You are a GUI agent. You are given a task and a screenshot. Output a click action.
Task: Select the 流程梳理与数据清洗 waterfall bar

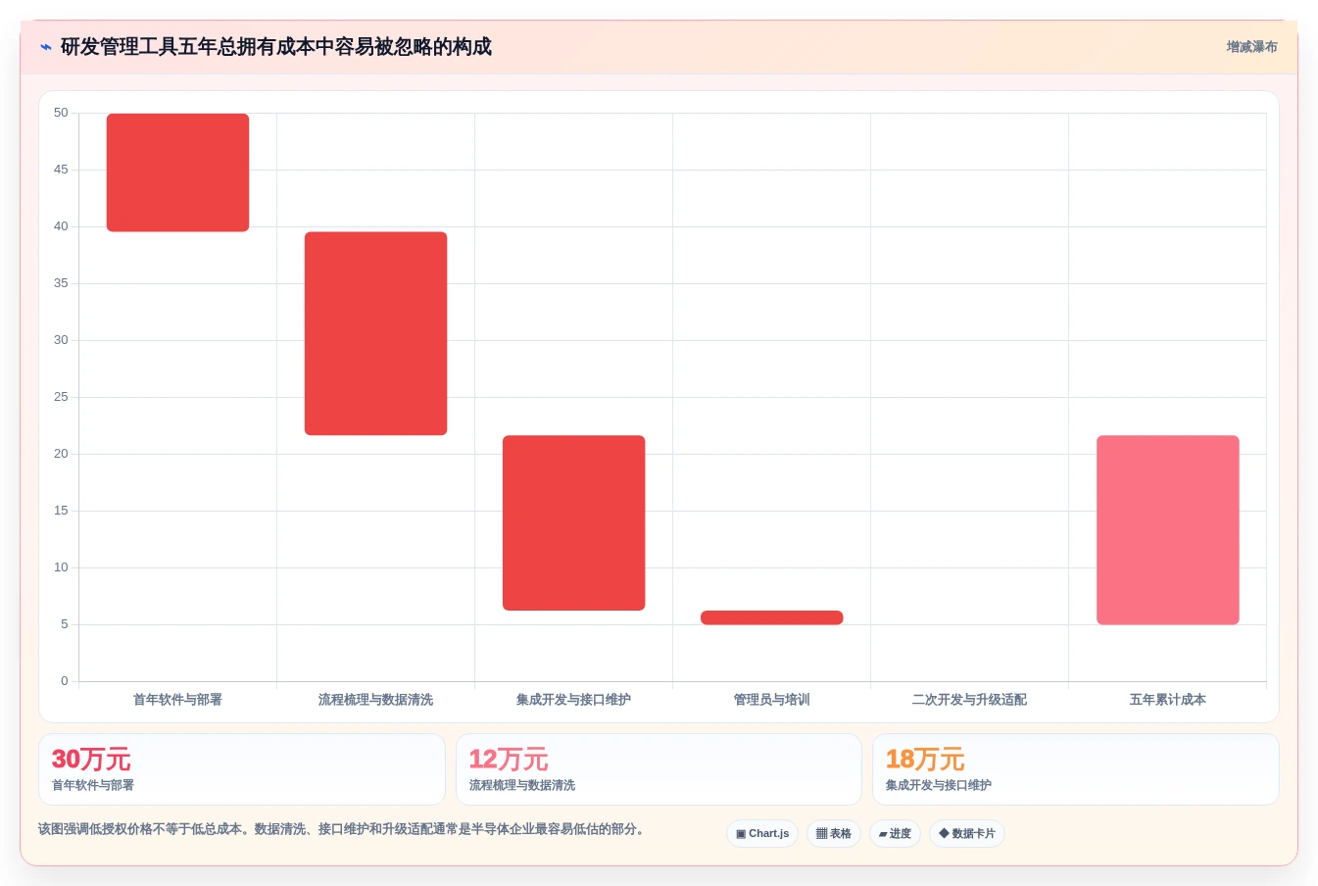coord(375,333)
